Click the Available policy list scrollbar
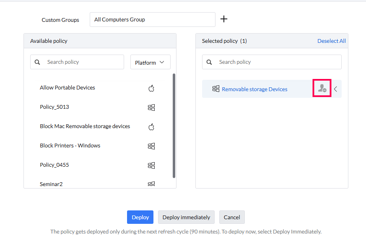The image size is (366, 244). pos(174,126)
